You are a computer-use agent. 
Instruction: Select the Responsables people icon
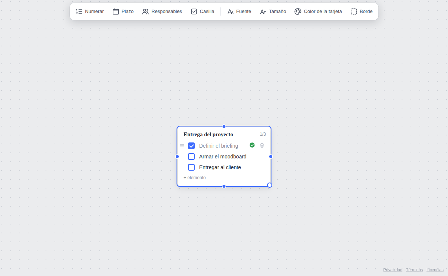pyautogui.click(x=145, y=11)
